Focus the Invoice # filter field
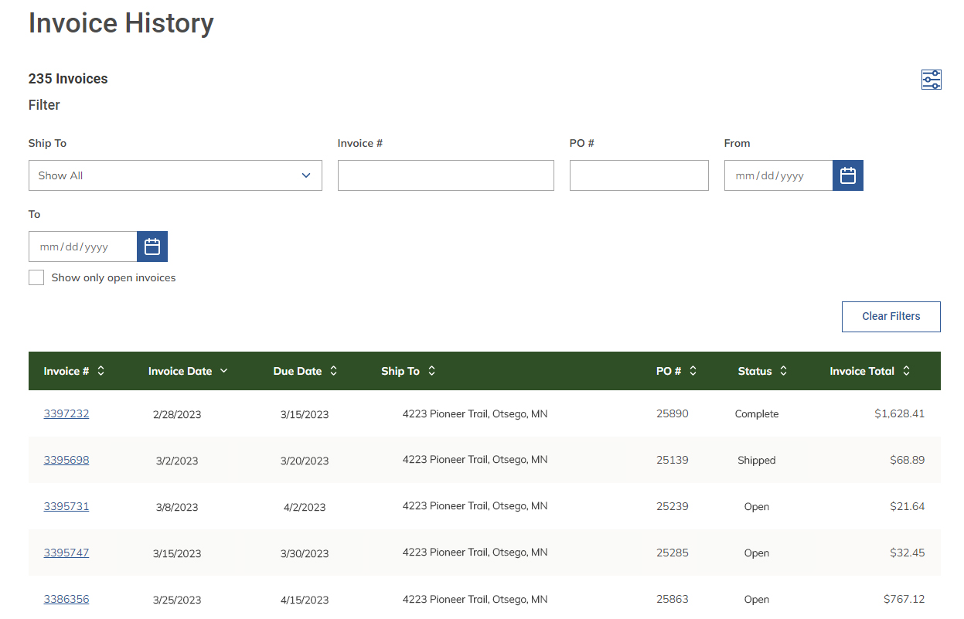The width and height of the screenshot is (964, 619). click(445, 175)
